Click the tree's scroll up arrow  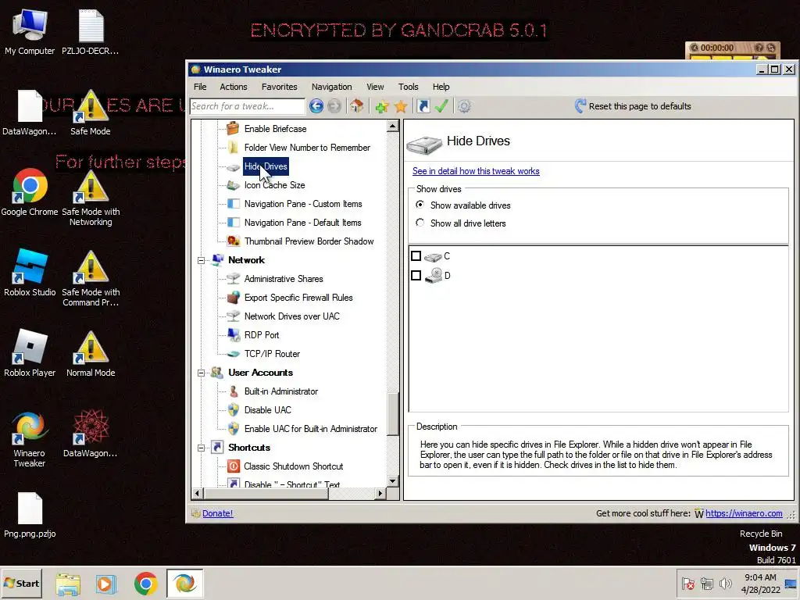coord(392,126)
